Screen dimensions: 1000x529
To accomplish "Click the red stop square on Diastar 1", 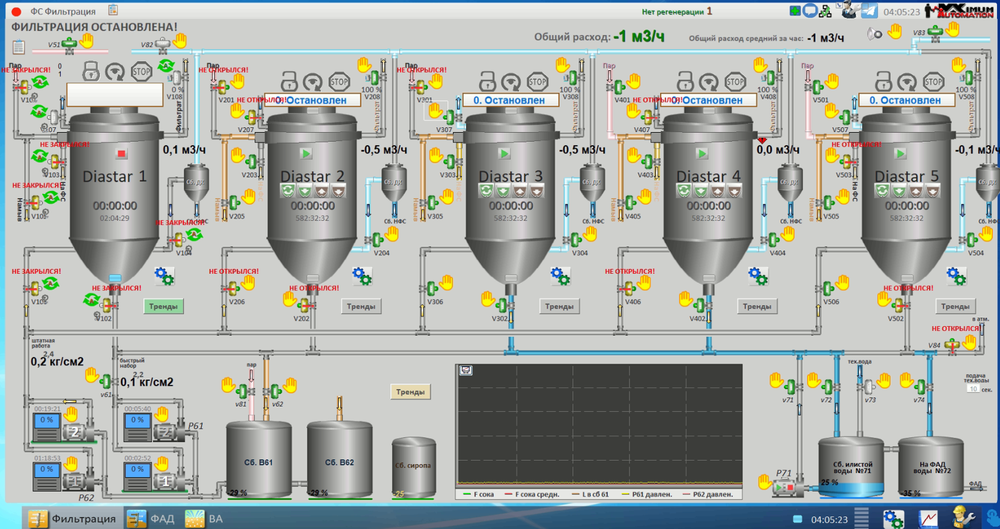I will [x=121, y=154].
